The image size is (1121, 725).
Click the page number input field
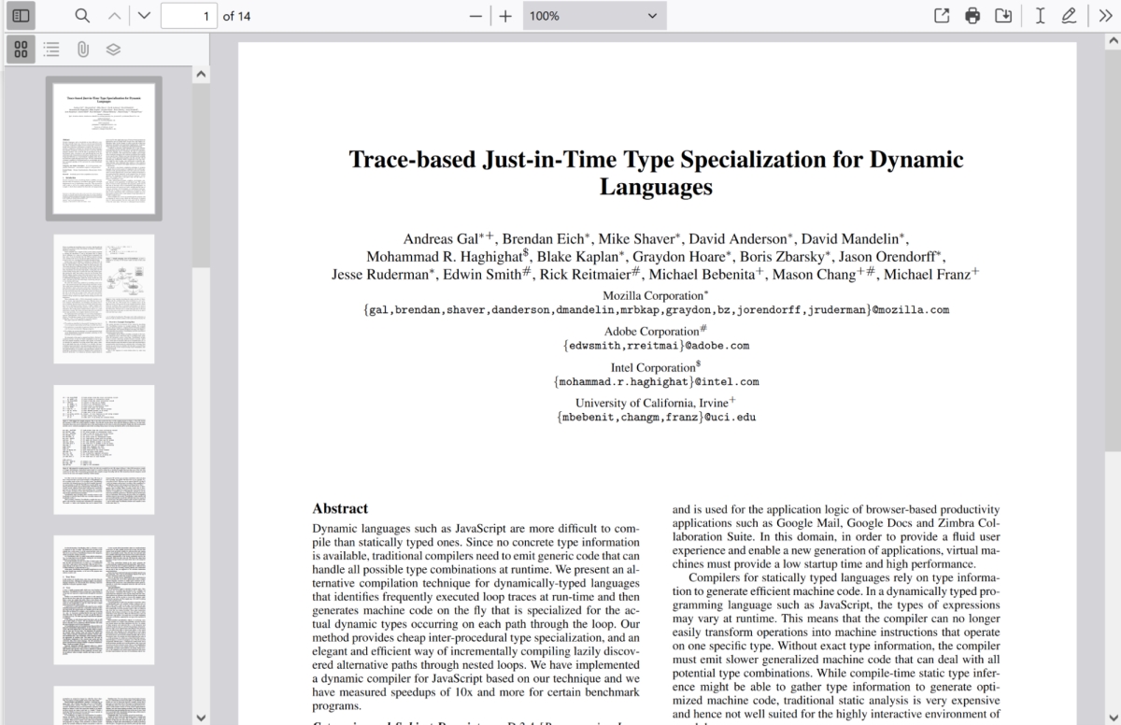[186, 15]
